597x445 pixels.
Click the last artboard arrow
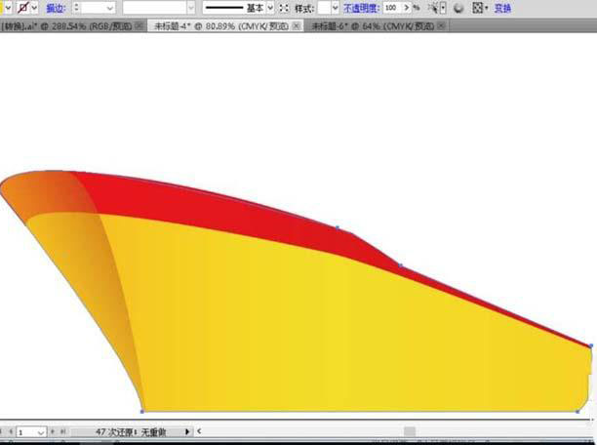[62, 431]
